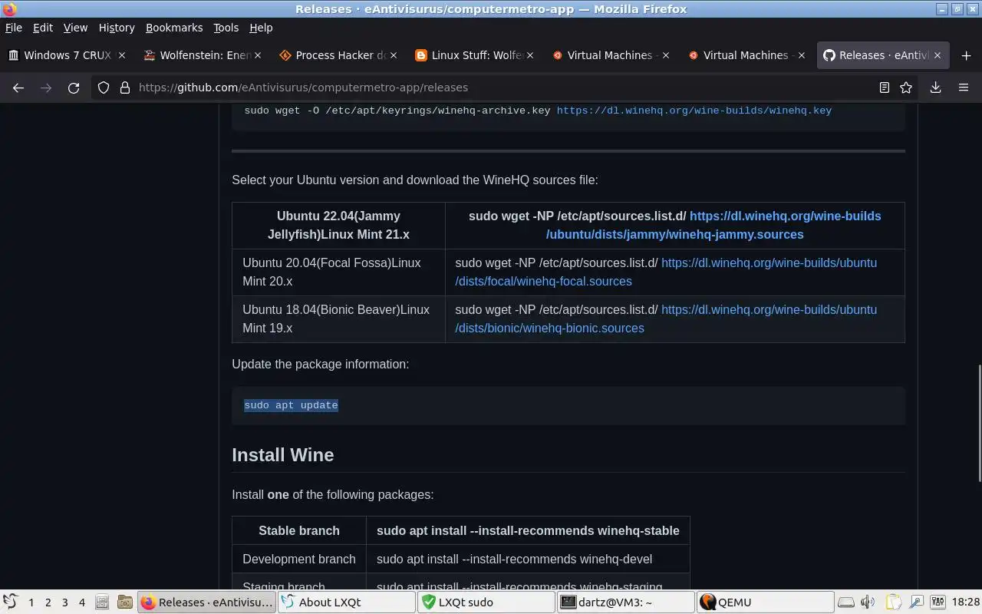The width and height of the screenshot is (982, 614).
Task: Switch to the Windows 7 CRUX tab
Action: tap(67, 55)
